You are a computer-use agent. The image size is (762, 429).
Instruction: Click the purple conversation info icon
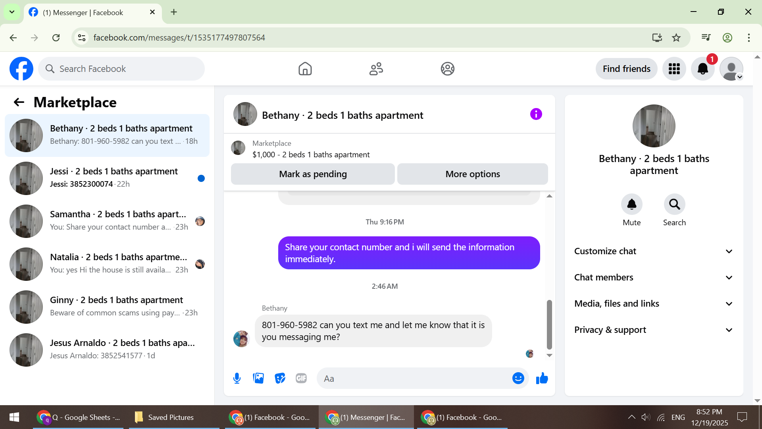(x=536, y=114)
